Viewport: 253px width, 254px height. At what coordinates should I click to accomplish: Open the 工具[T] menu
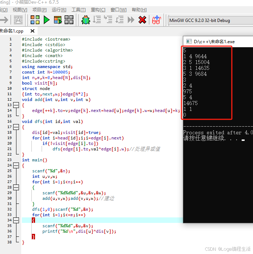[x=78, y=10]
